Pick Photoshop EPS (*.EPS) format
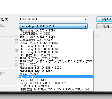This screenshot has width=112, height=99. coord(56,46)
